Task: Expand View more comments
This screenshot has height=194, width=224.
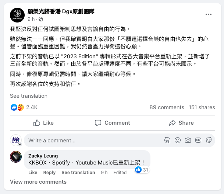Action: tap(38, 182)
